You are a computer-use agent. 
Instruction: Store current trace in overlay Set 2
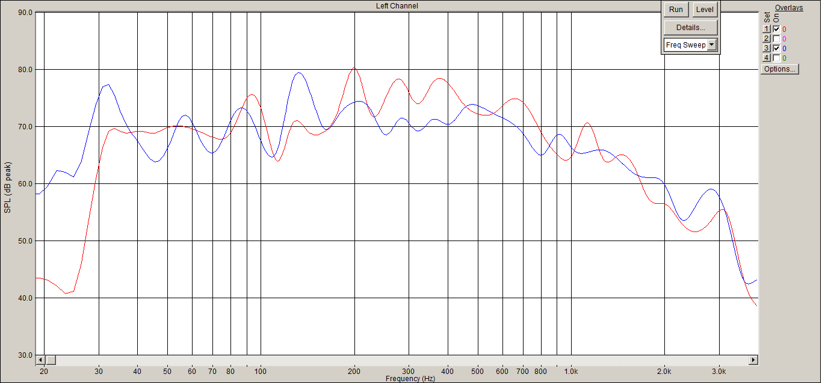click(x=767, y=38)
